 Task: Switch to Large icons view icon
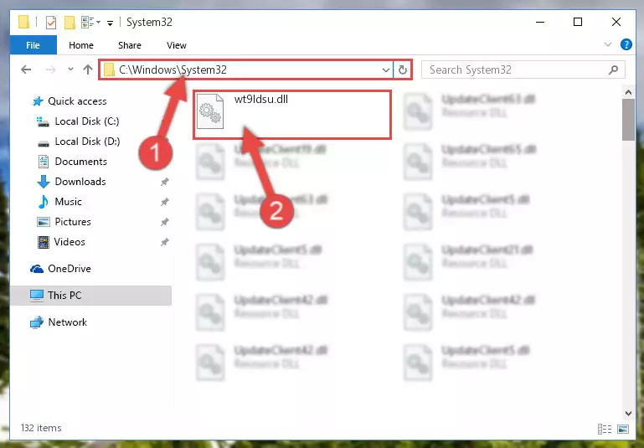(x=622, y=429)
